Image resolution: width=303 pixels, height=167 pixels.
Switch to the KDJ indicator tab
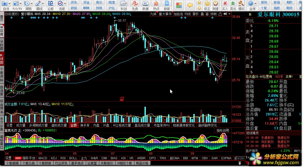pyautogui.click(x=54, y=158)
